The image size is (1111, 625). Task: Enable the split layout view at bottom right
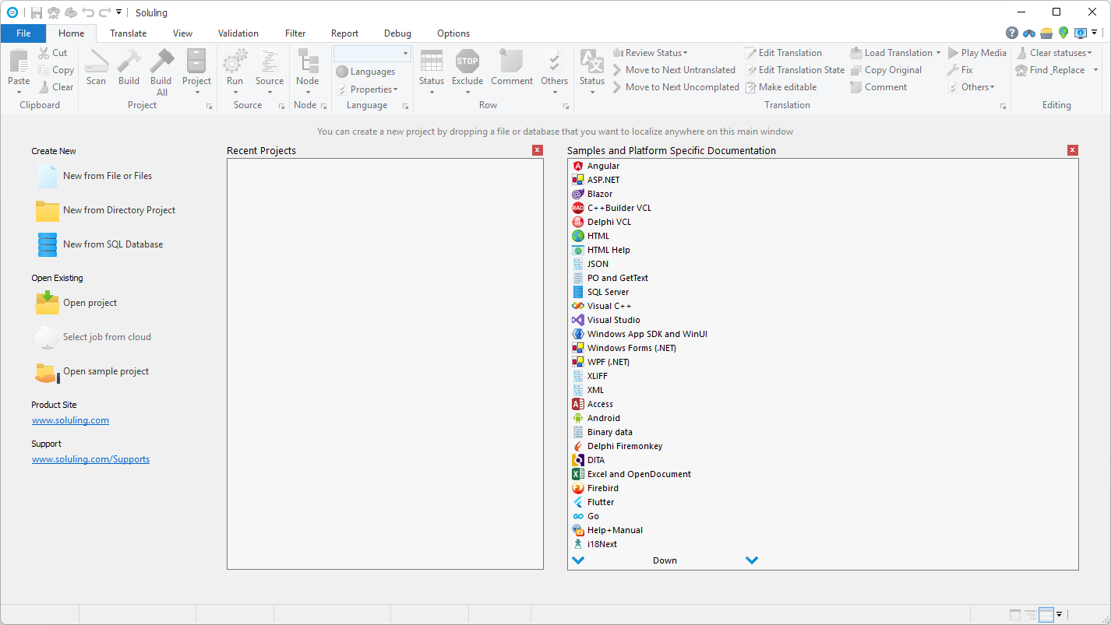click(1046, 614)
